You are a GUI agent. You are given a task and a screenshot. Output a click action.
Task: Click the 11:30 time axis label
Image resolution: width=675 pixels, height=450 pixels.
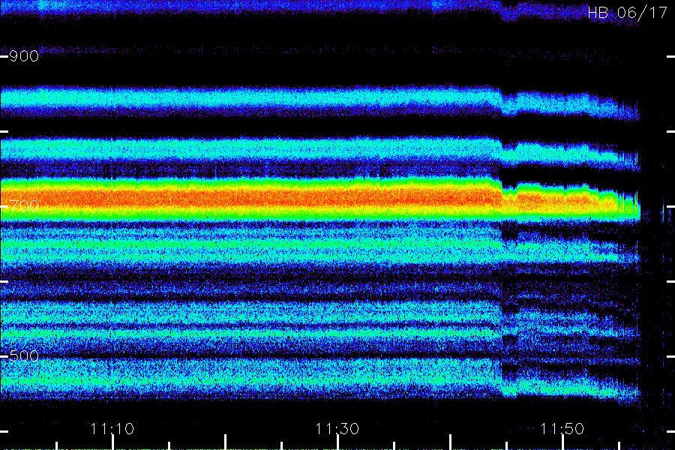coord(337,429)
